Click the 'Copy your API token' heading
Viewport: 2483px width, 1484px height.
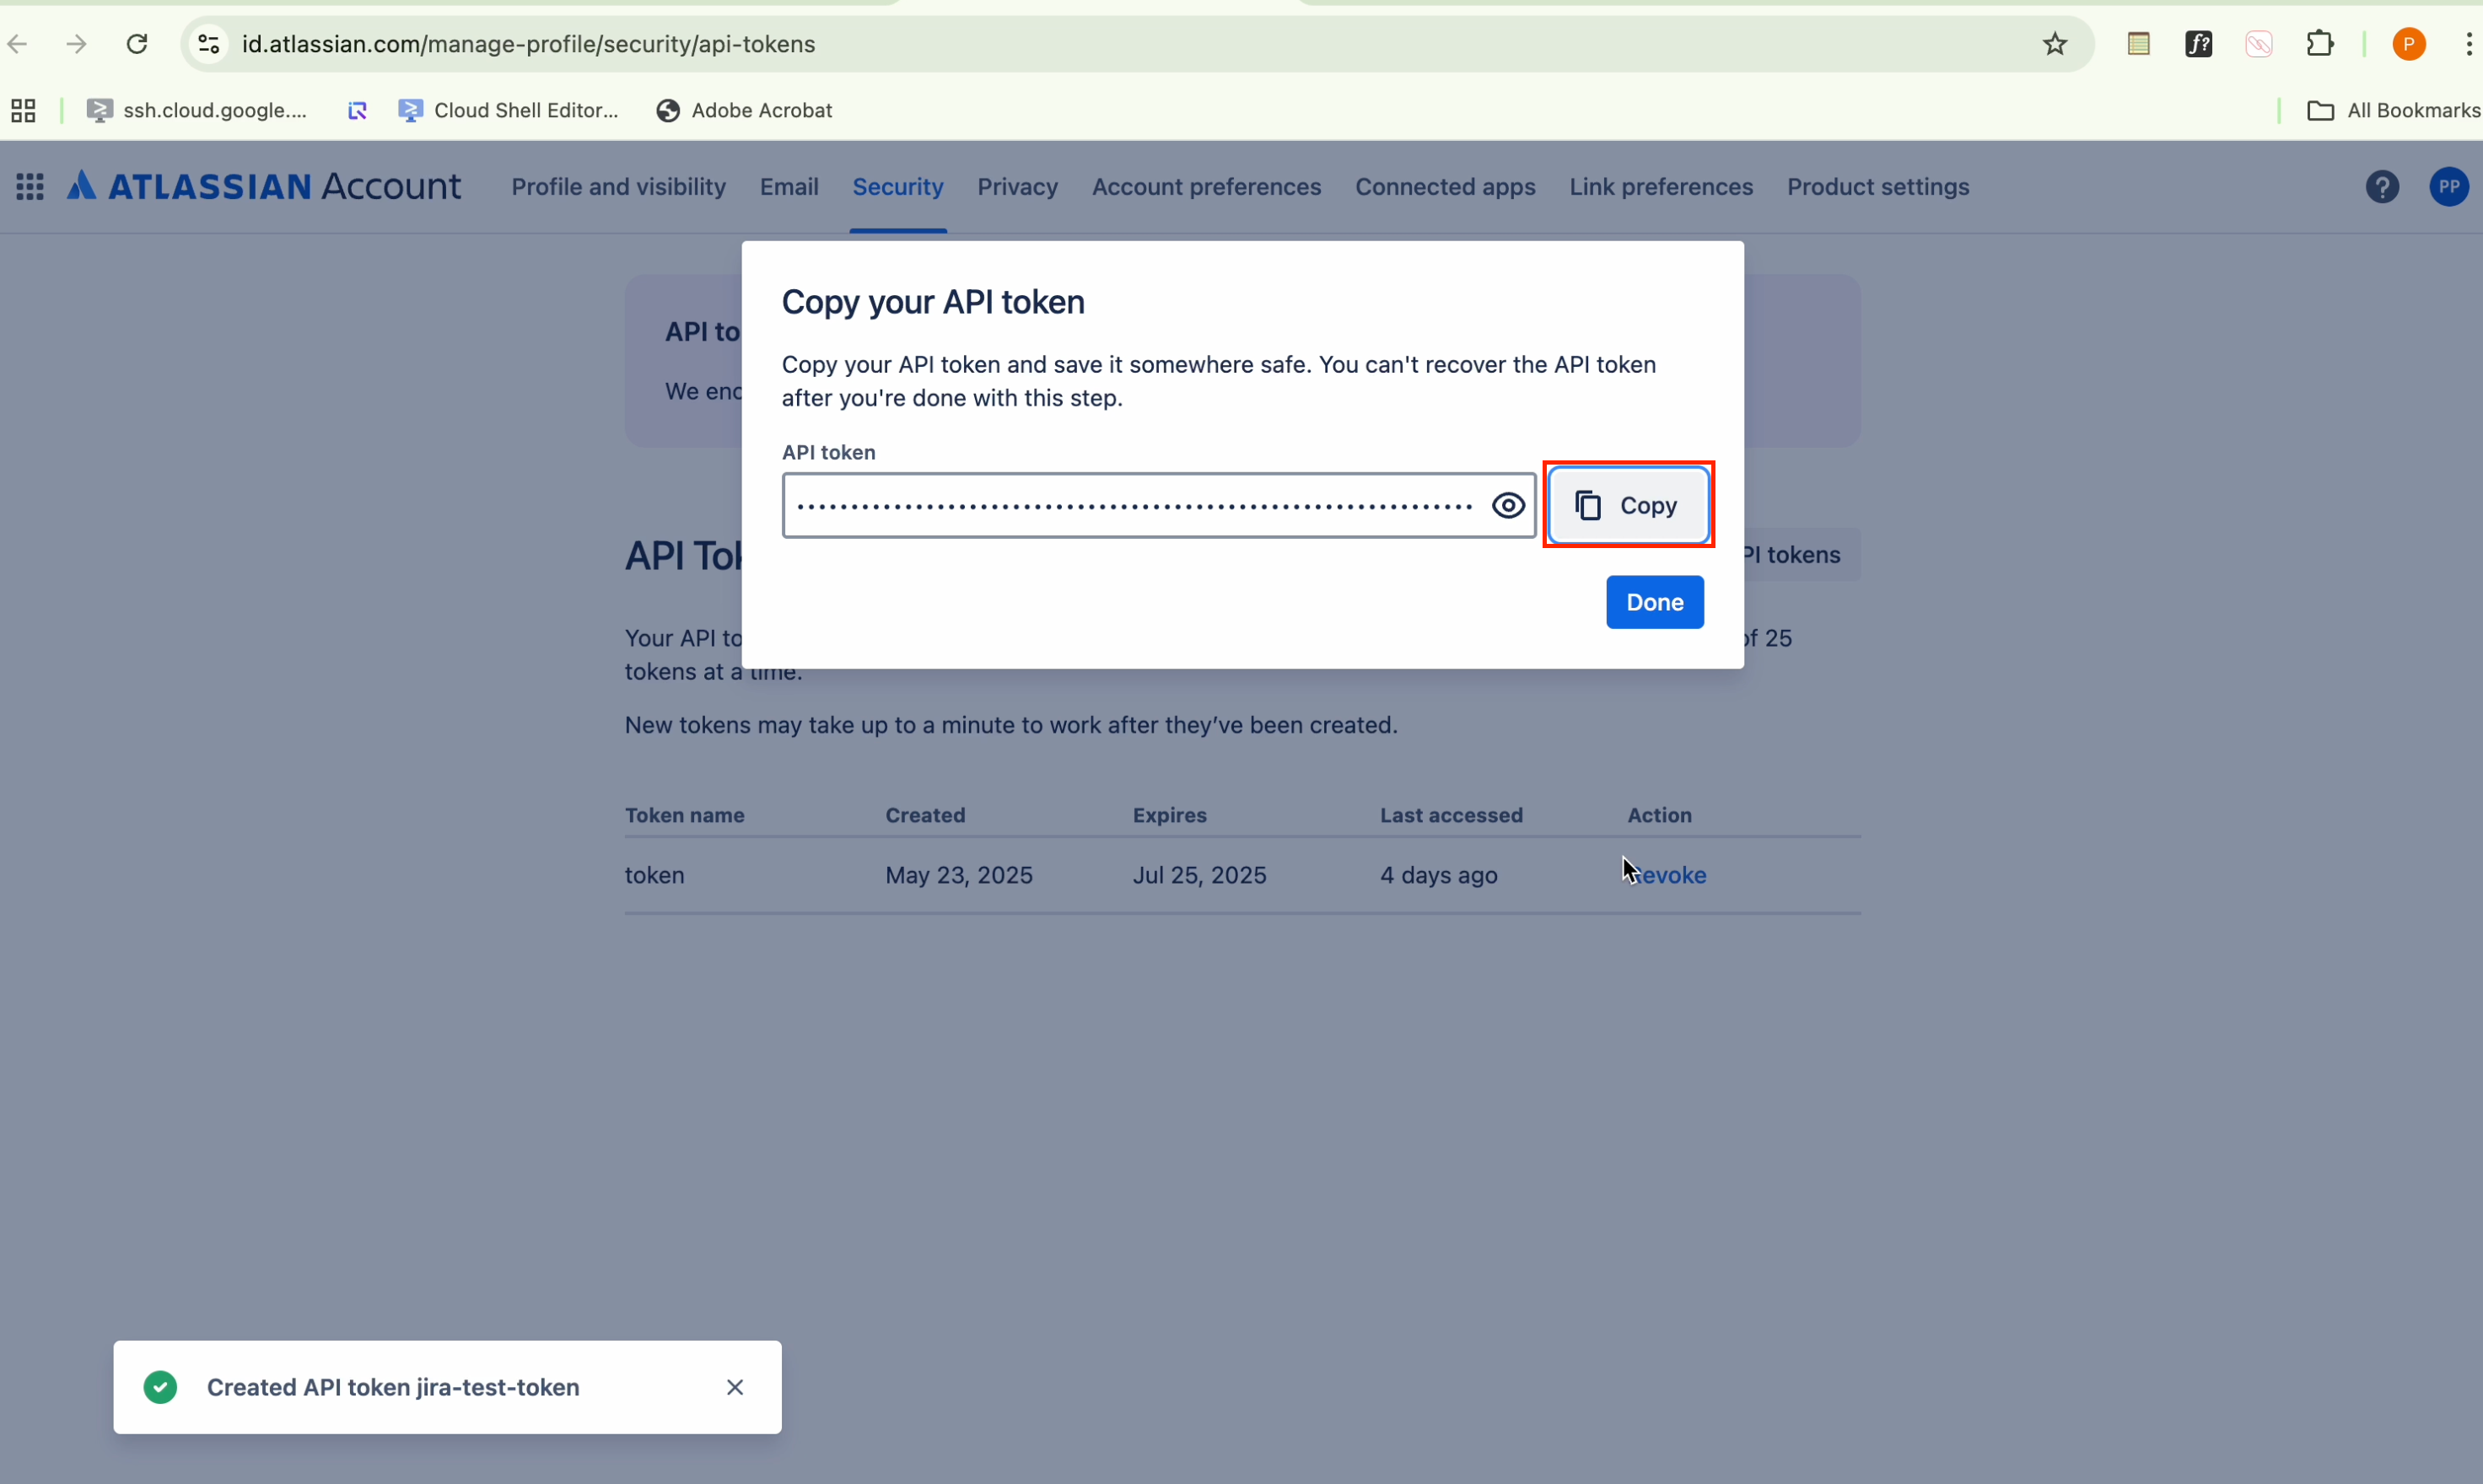click(x=933, y=302)
